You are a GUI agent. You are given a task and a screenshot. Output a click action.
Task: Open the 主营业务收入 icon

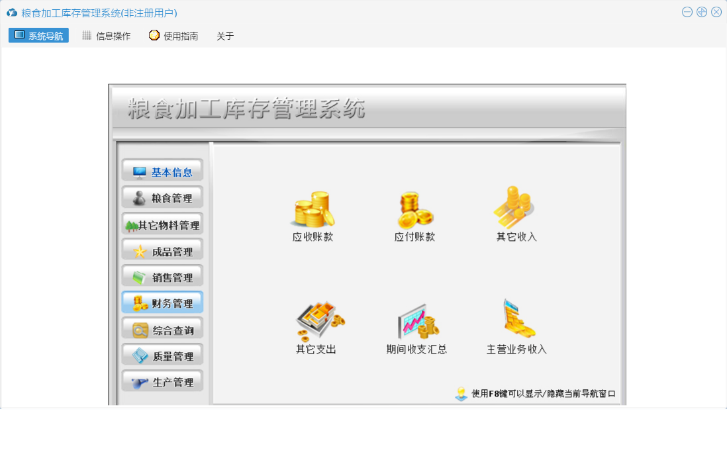[518, 319]
